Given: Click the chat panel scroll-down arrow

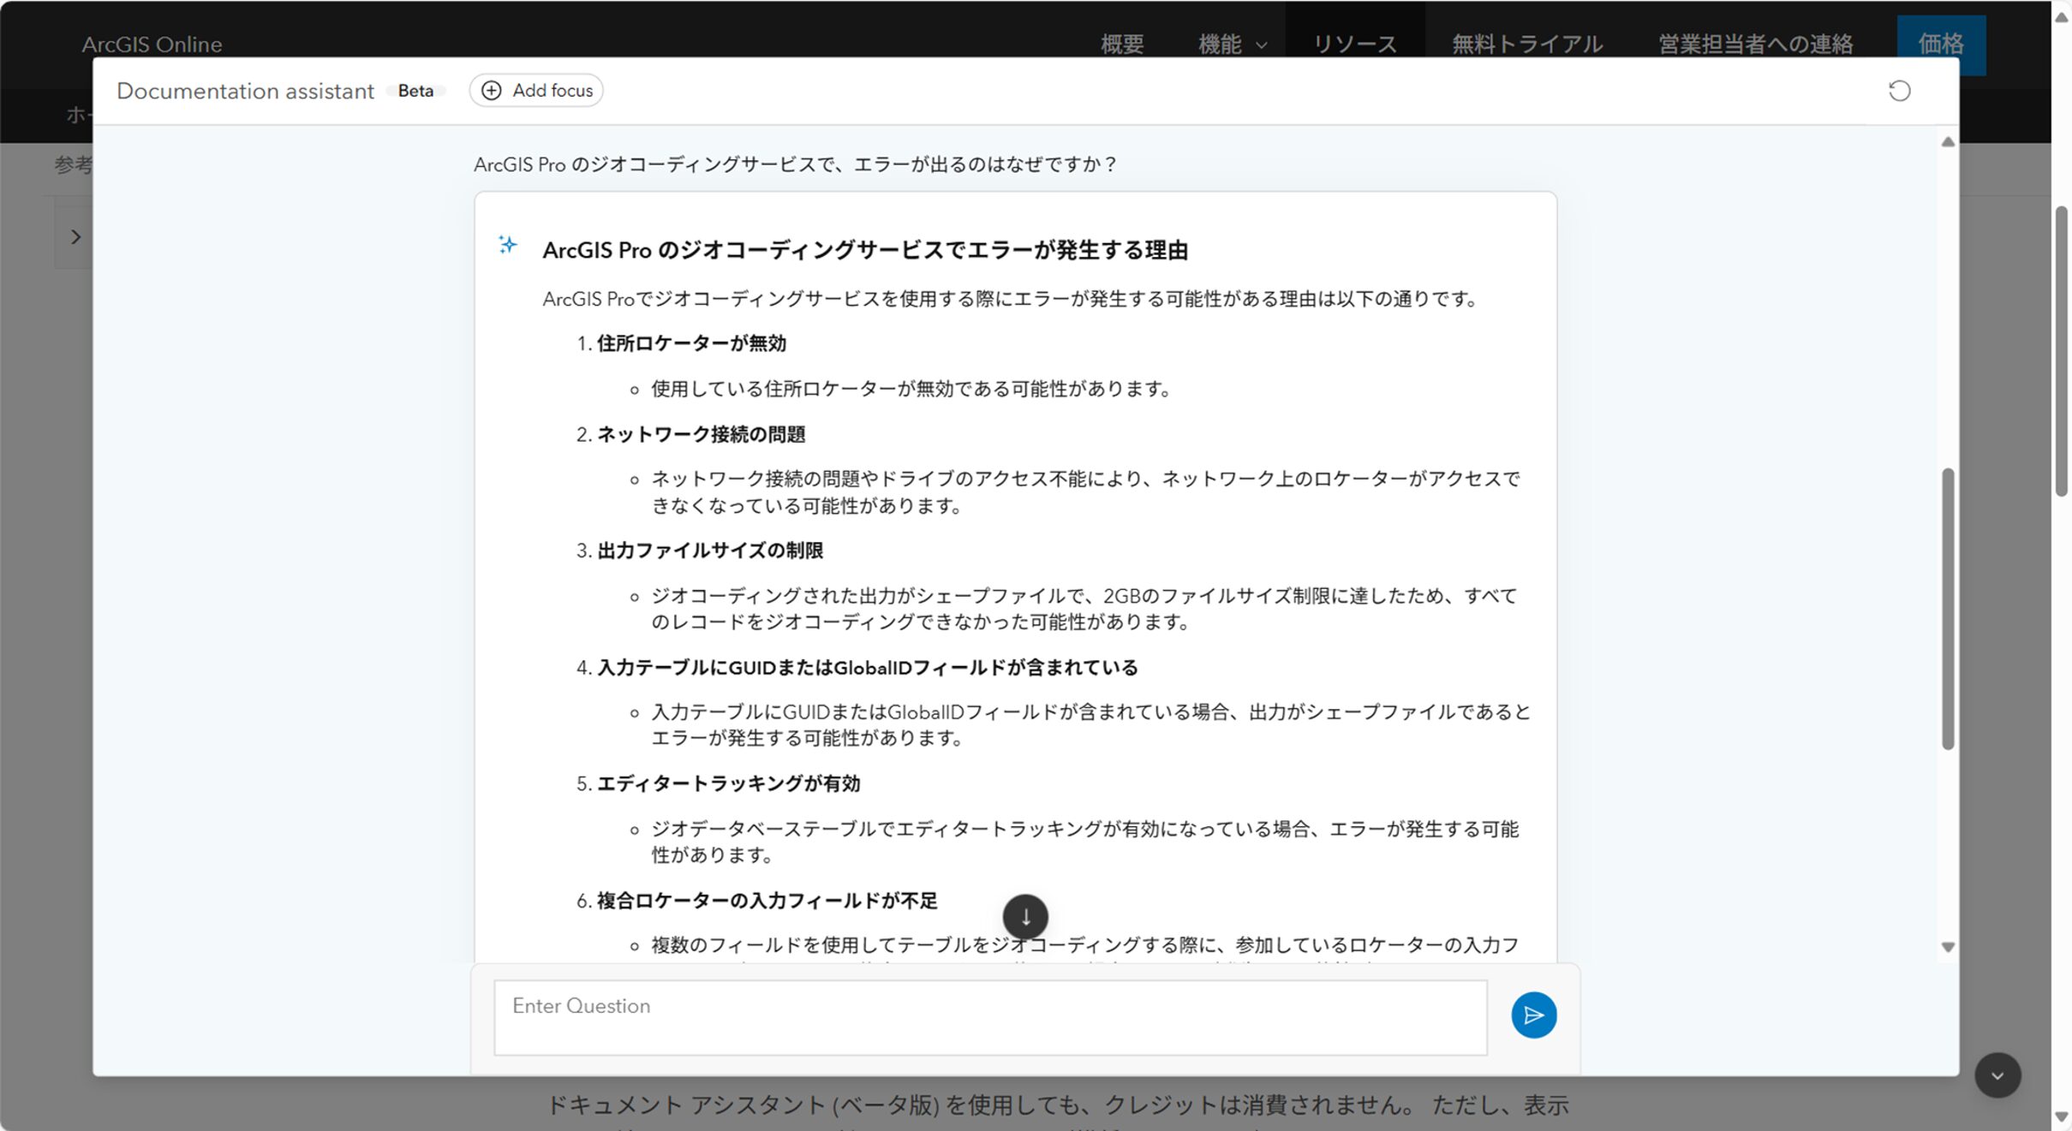Looking at the screenshot, I should [1948, 947].
